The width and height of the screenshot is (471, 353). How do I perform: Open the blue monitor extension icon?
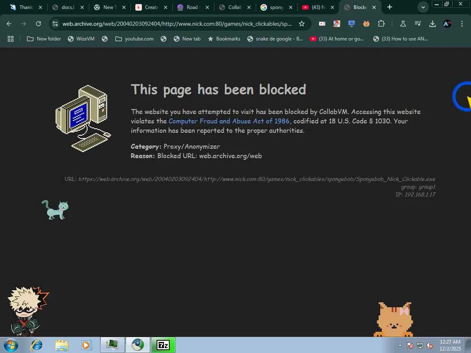pyautogui.click(x=352, y=24)
